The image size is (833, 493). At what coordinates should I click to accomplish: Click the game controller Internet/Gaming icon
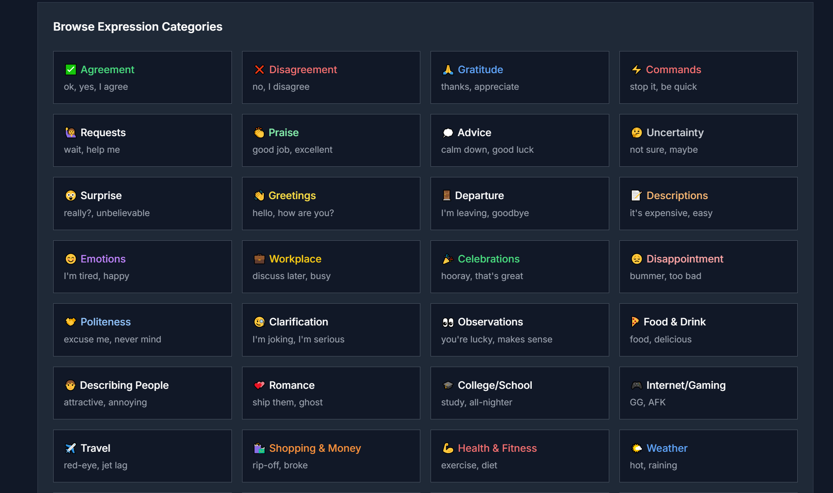[636, 385]
